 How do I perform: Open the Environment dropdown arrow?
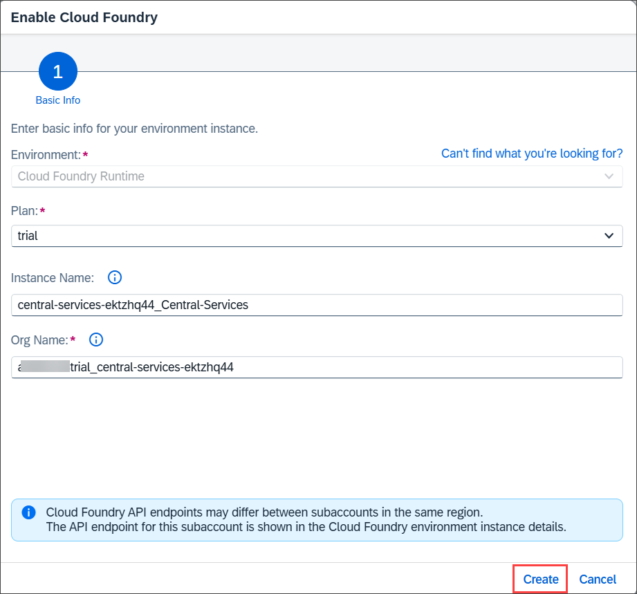pos(609,176)
